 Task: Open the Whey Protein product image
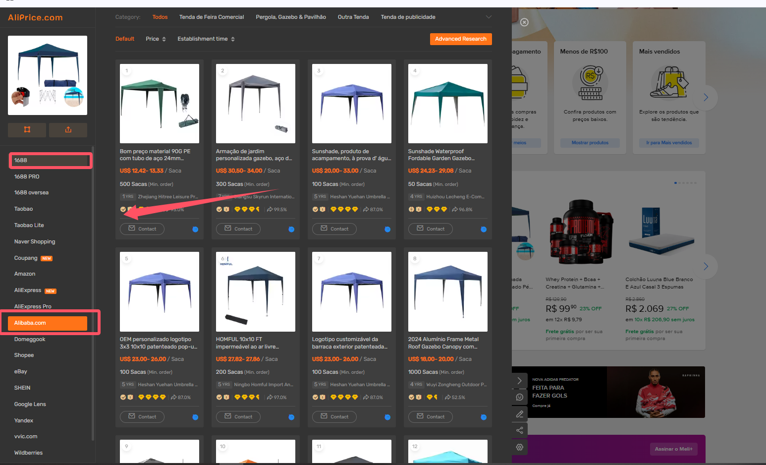582,232
